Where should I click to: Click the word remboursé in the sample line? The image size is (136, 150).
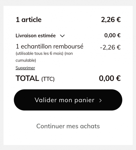click(x=68, y=46)
